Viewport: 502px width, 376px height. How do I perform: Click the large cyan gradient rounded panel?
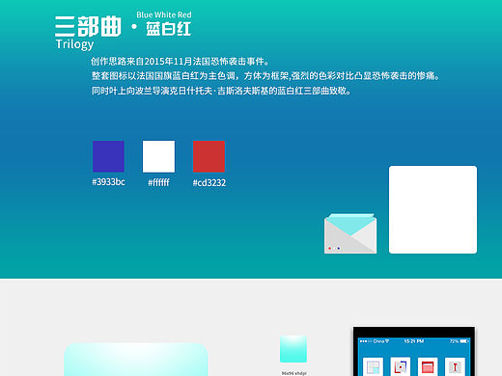pos(136,360)
